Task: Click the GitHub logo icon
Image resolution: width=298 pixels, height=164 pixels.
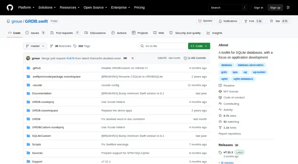Action: pos(10,7)
